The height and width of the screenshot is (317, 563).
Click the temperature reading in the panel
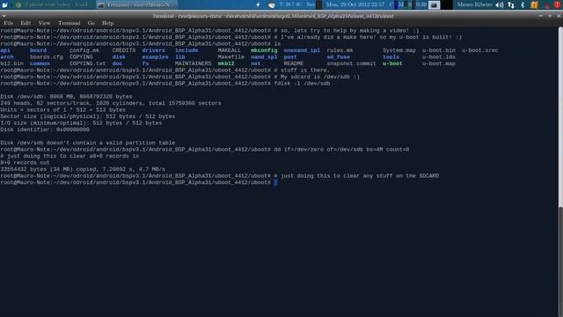[x=290, y=4]
